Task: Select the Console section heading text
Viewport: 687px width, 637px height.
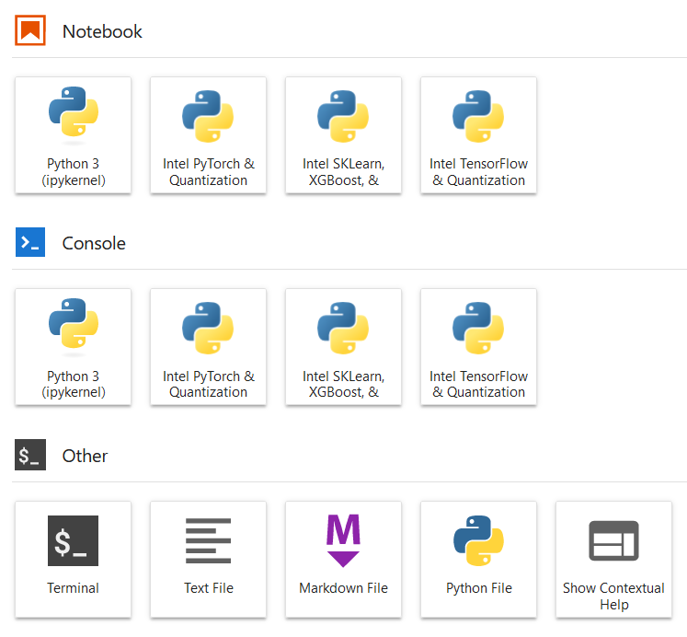Action: (94, 243)
